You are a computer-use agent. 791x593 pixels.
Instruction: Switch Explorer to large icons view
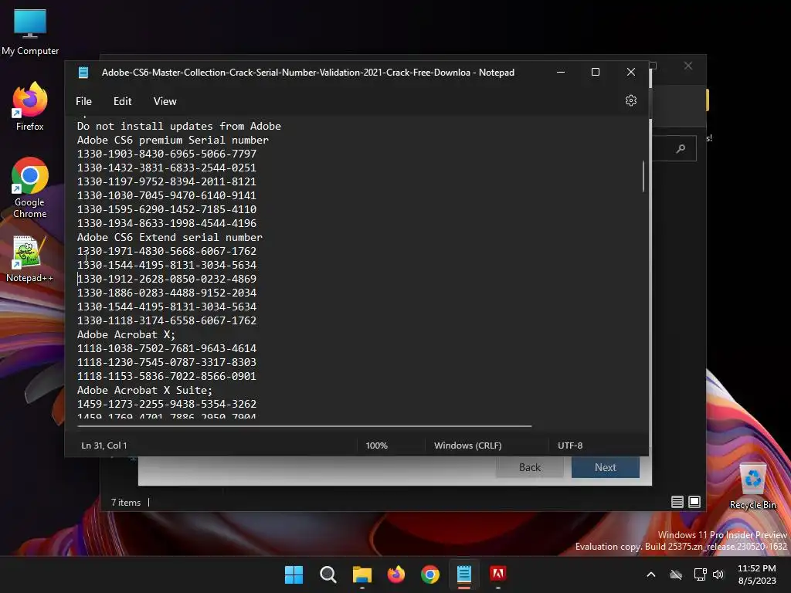click(694, 502)
